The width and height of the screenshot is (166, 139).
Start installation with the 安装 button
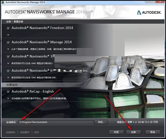tap(133, 132)
